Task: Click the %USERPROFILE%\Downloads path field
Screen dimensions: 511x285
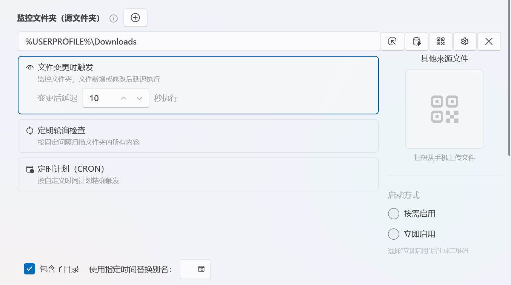Action: click(199, 42)
